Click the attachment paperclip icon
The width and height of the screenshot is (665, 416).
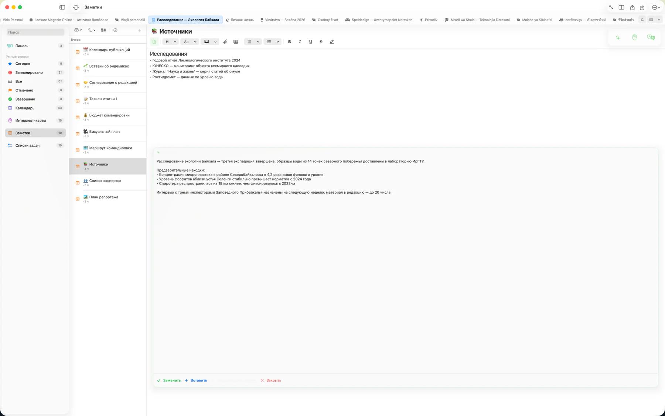click(225, 42)
